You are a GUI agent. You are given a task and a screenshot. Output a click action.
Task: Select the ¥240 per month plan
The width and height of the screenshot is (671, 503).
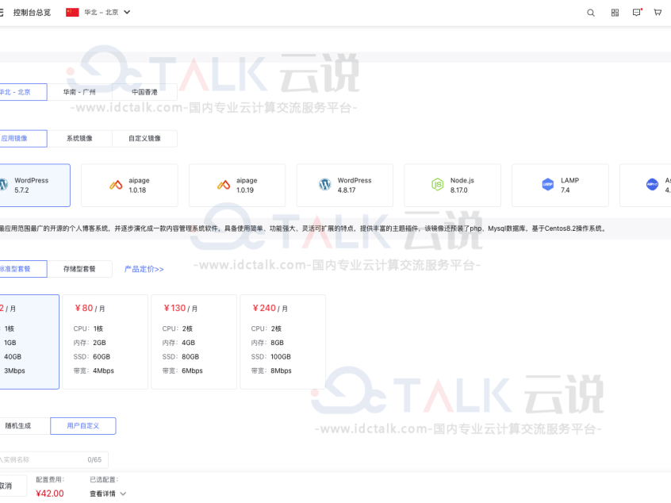pyautogui.click(x=283, y=342)
